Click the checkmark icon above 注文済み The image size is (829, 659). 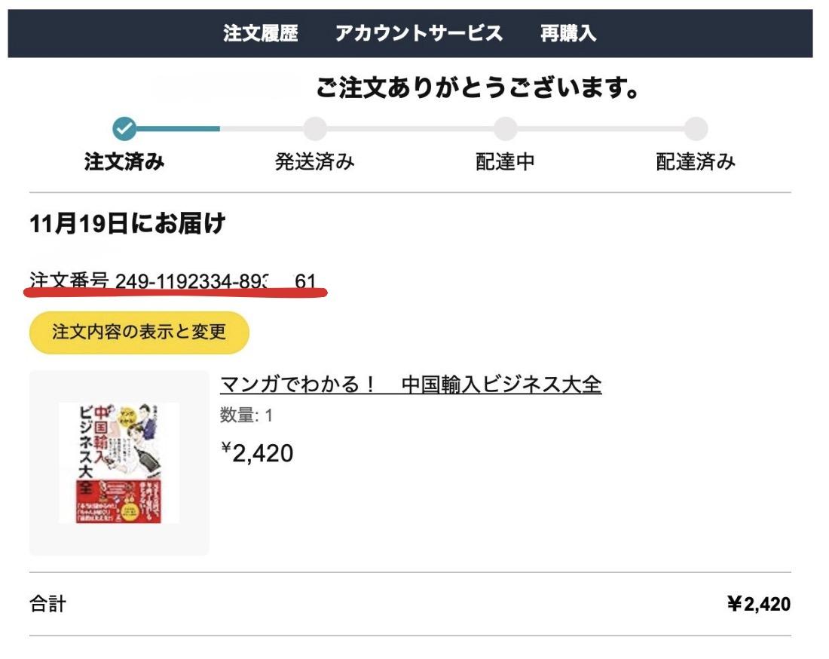125,129
